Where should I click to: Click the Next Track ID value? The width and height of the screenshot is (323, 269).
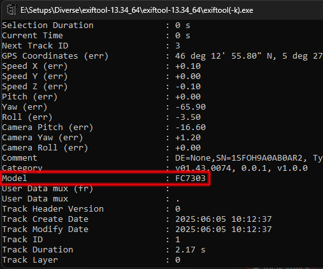point(178,46)
